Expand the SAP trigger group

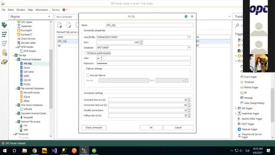click(236, 108)
